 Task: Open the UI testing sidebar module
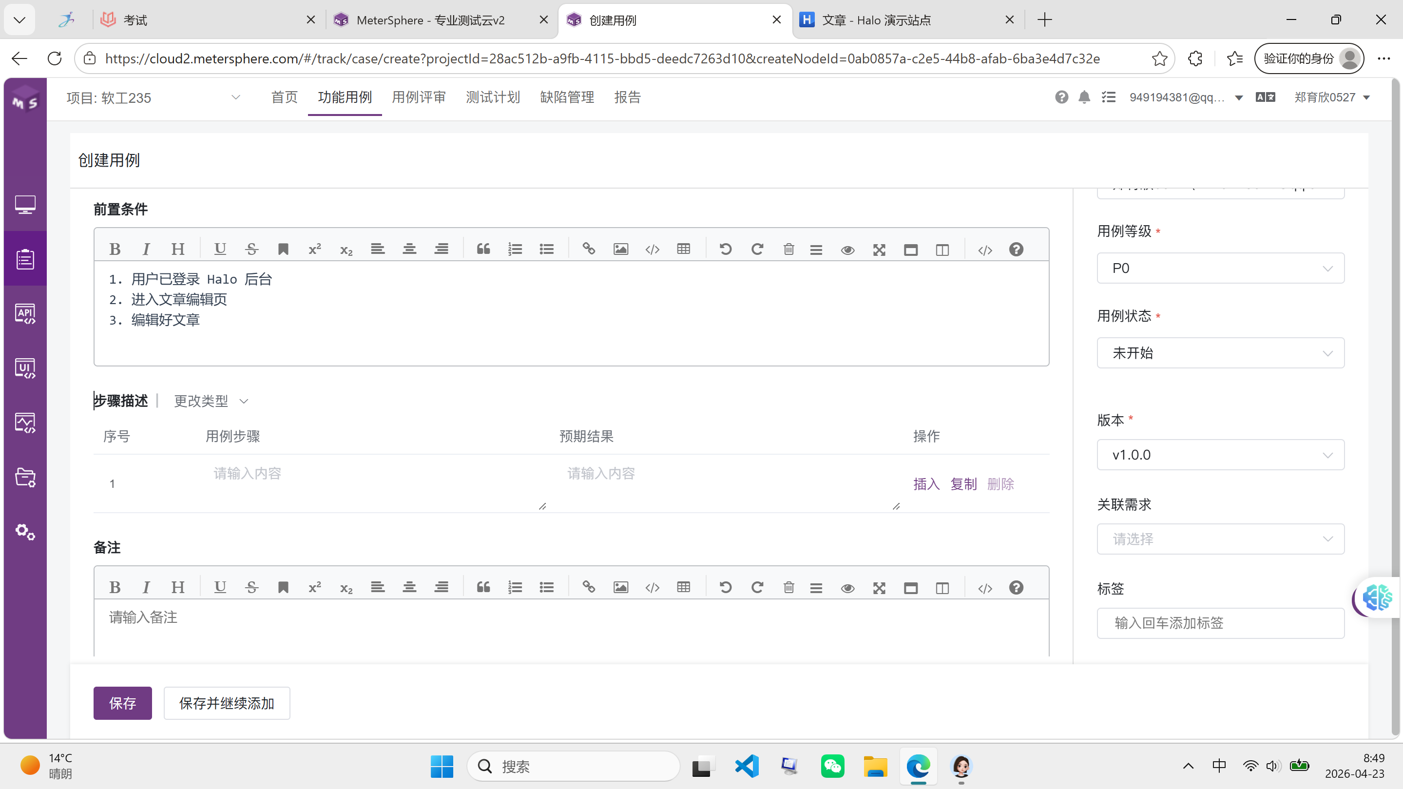click(25, 368)
